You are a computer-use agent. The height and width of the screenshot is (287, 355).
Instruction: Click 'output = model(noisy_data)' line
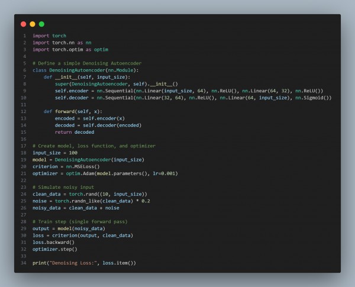tap(69, 228)
